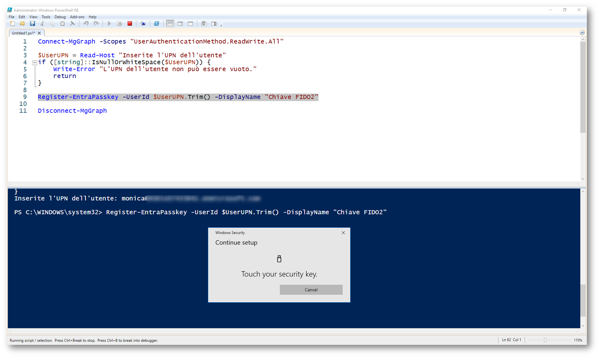The height and width of the screenshot is (358, 600).
Task: Show script pane on right layout icon
Action: pyautogui.click(x=180, y=24)
